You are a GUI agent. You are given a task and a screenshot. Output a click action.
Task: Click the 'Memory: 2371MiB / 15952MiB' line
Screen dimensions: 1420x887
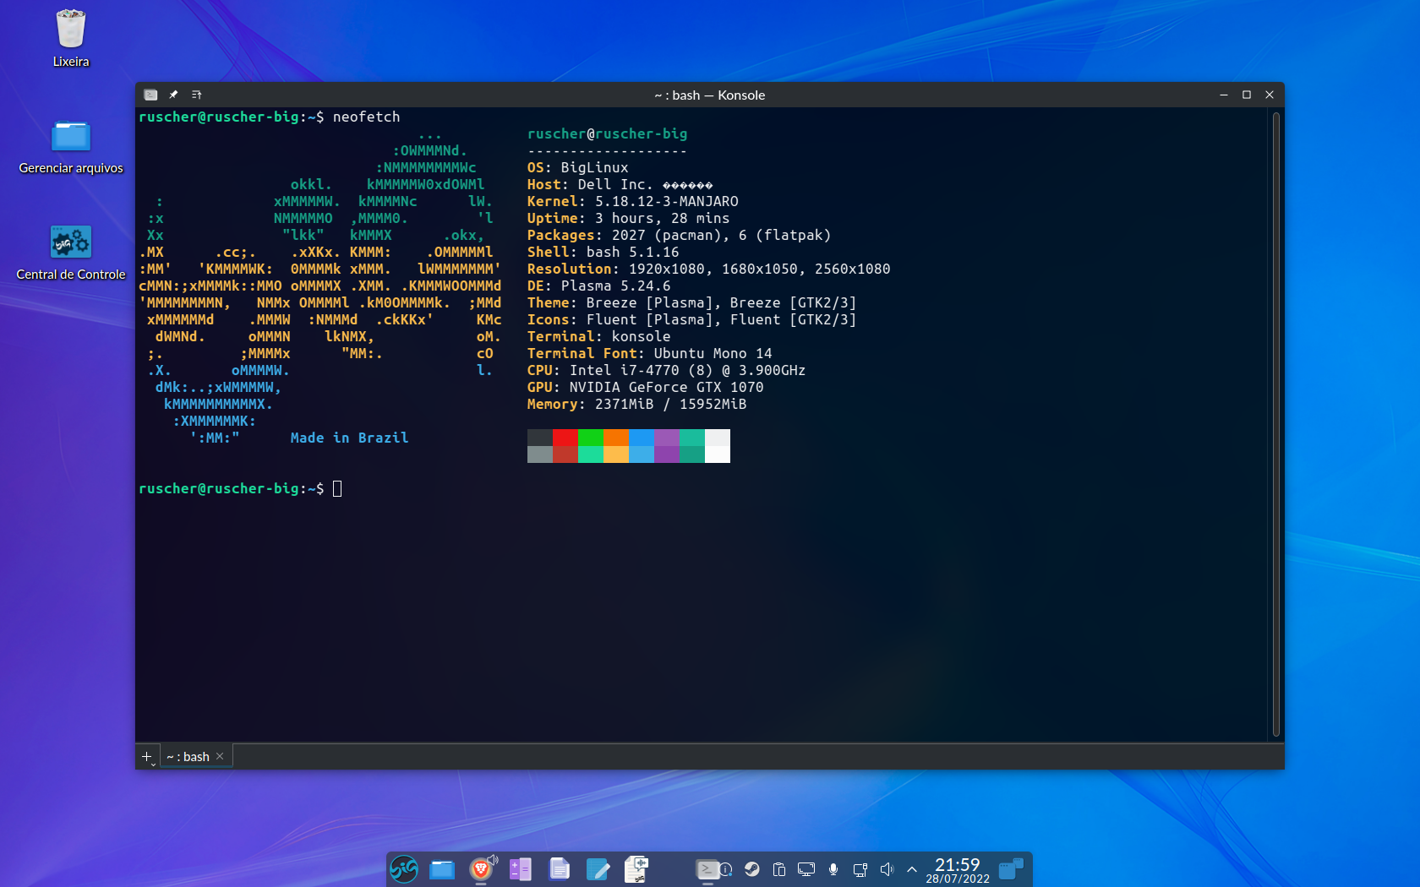(x=637, y=404)
